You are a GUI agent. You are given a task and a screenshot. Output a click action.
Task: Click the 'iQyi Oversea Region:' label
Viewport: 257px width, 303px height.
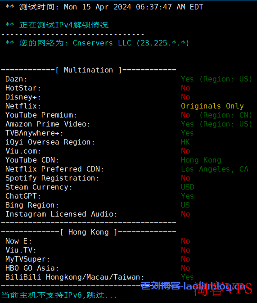pyautogui.click(x=50, y=142)
